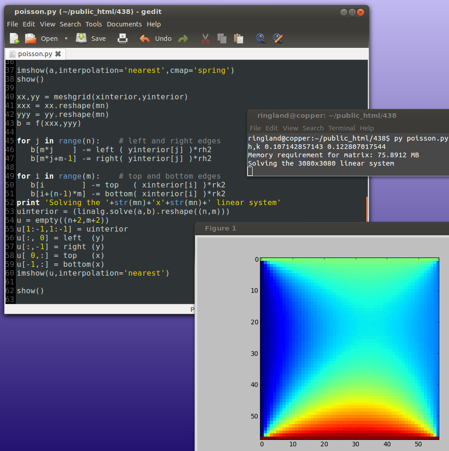The image size is (449, 451).
Task: Open the terminal Edit menu
Action: (272, 128)
